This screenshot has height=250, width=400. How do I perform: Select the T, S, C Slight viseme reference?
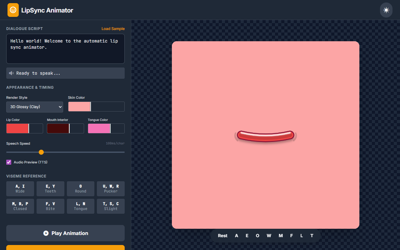point(111,206)
